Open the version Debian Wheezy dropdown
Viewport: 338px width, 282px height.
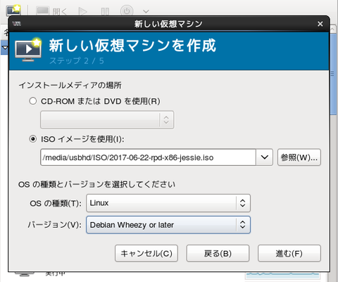(168, 225)
